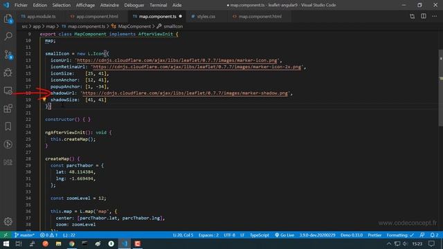Open the Source Control view
The width and height of the screenshot is (443, 249).
click(x=8, y=55)
